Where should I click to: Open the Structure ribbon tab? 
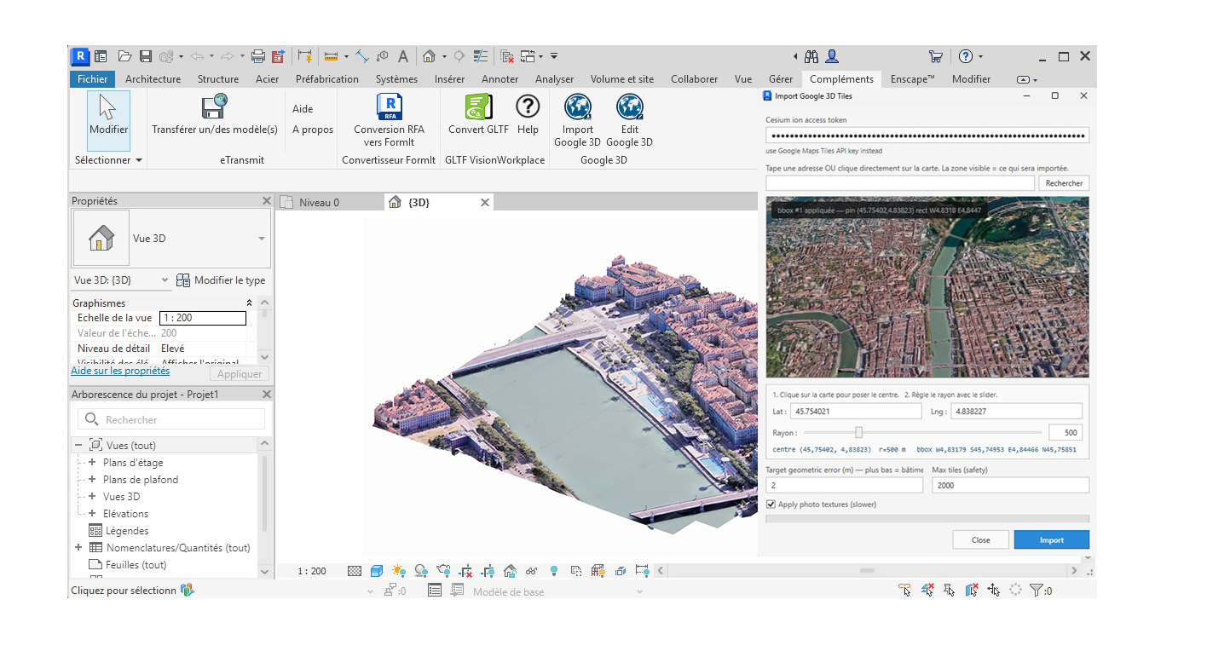(218, 79)
